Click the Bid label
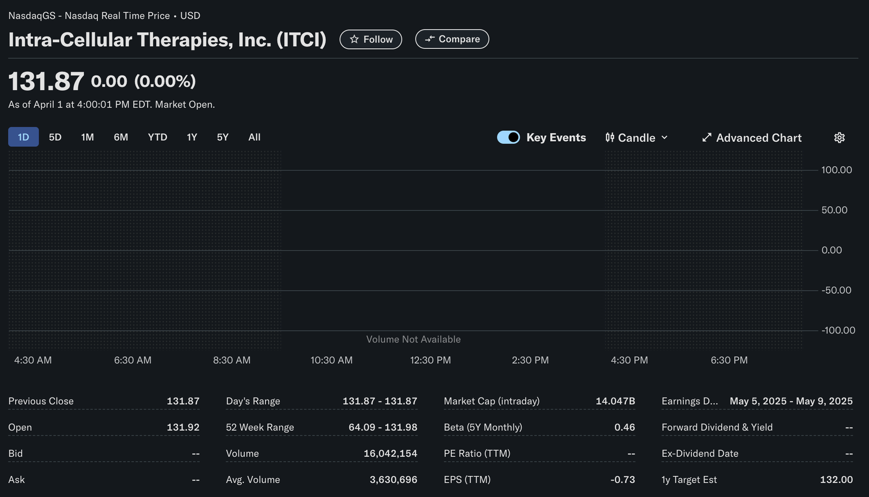 pos(15,453)
